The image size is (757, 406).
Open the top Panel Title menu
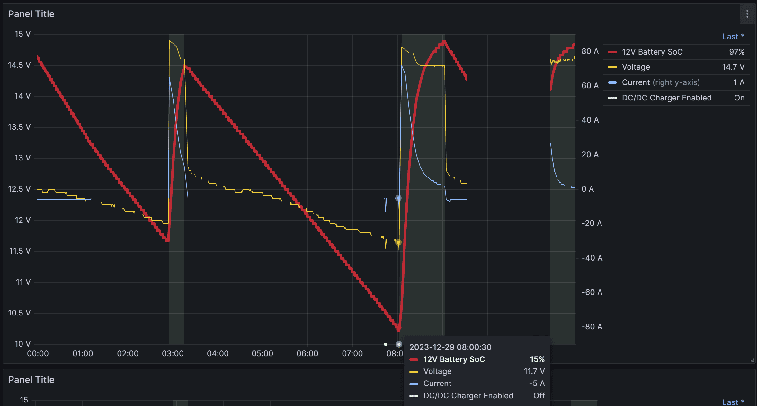tap(31, 14)
